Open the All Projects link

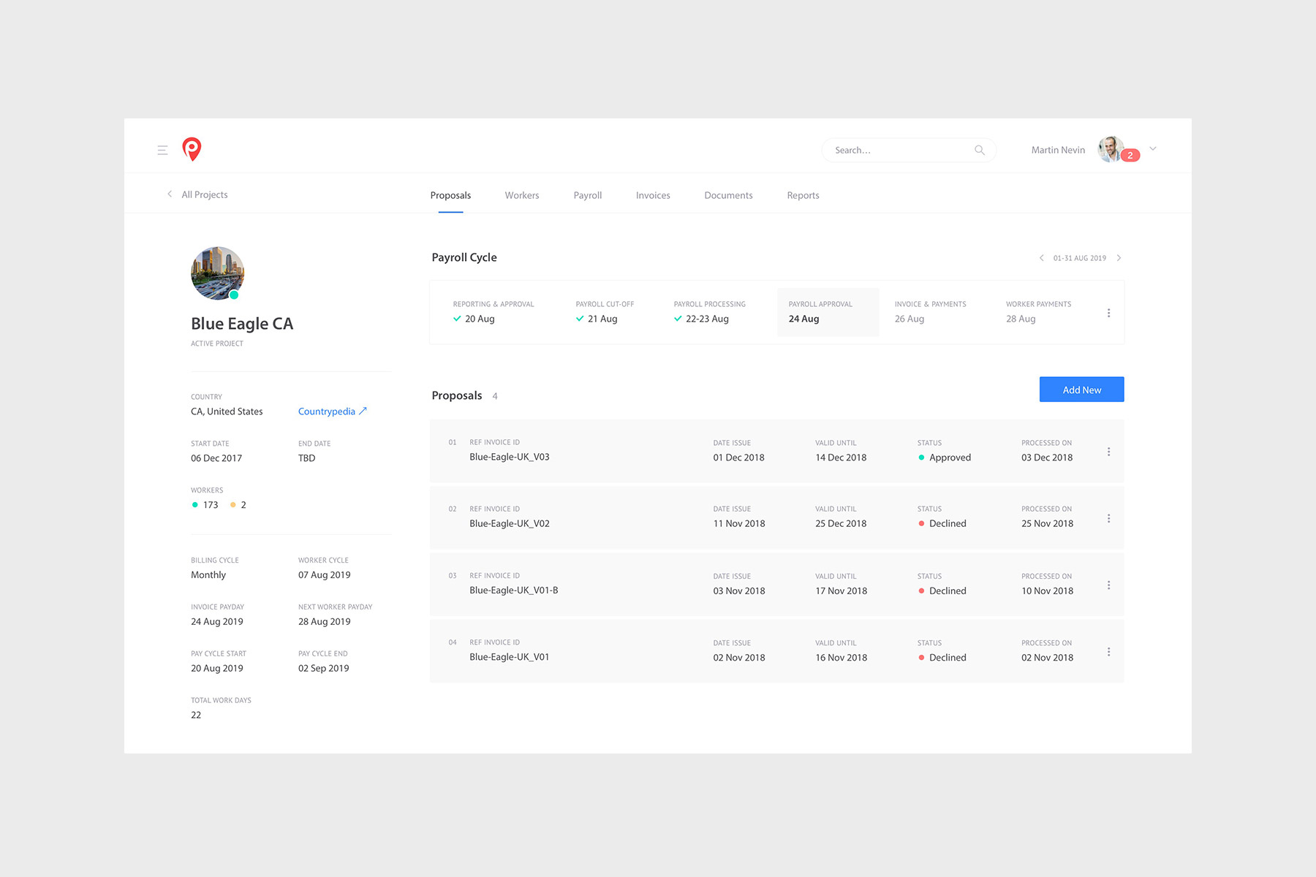[x=205, y=194]
